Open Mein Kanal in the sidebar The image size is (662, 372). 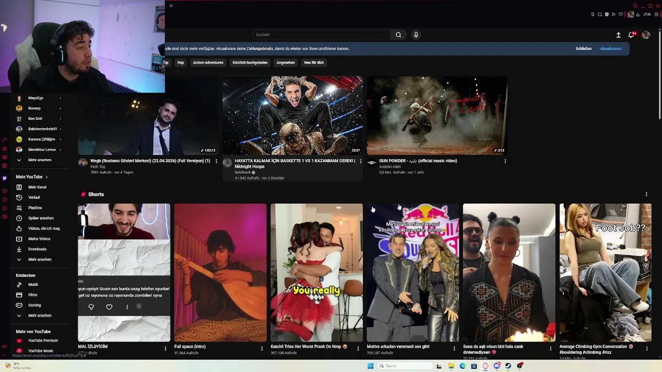pos(37,187)
